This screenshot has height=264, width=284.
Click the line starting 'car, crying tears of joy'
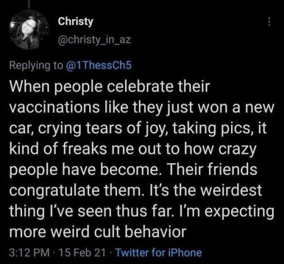click(138, 129)
